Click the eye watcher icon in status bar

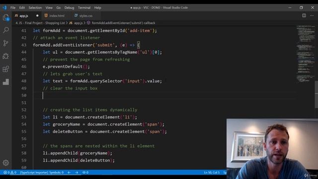85,173
